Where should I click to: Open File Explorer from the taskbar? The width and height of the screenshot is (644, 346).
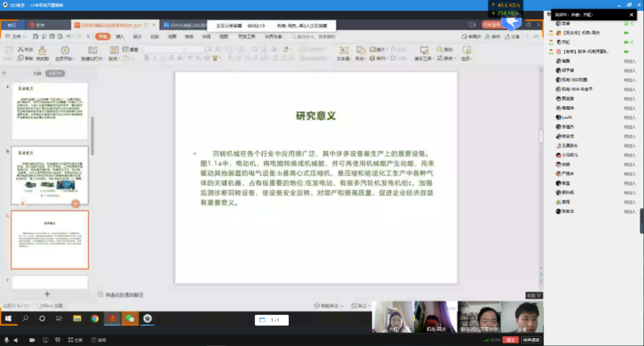[77, 318]
